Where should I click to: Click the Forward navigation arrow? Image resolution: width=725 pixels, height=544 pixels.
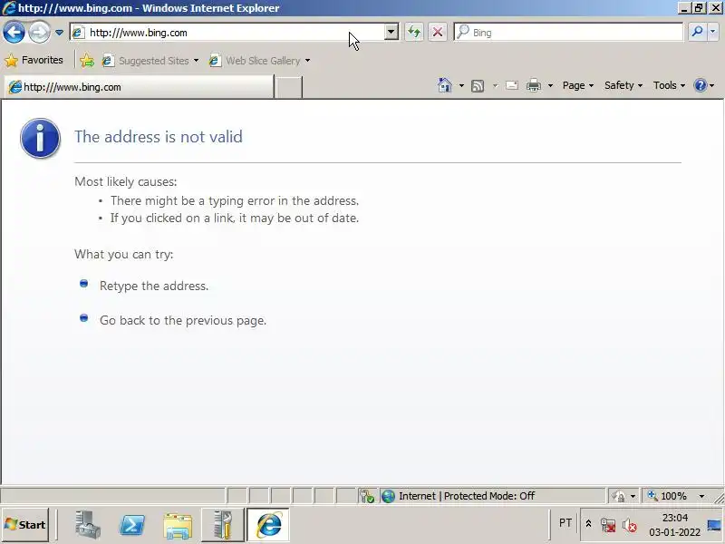pyautogui.click(x=39, y=33)
